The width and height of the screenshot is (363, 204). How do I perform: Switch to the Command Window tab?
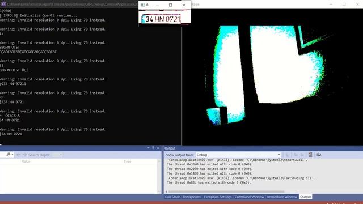click(x=249, y=197)
